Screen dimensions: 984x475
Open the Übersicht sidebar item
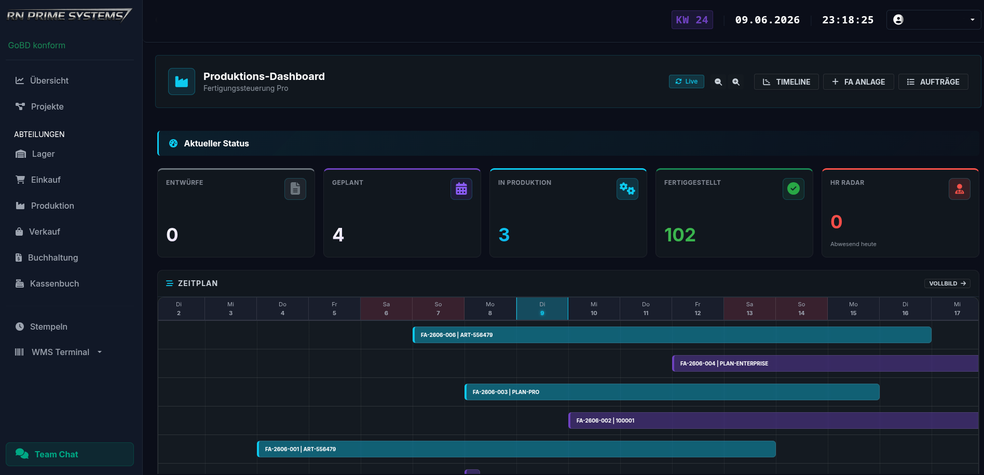[70, 80]
